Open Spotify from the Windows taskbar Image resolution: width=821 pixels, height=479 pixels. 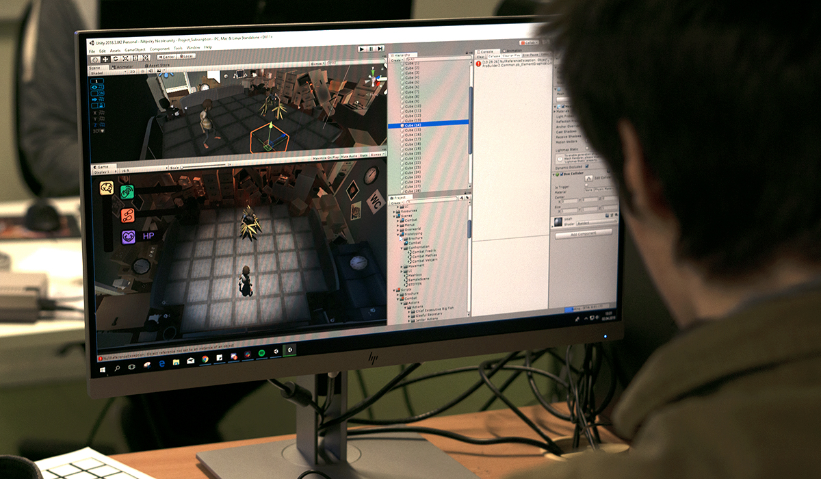tap(261, 353)
